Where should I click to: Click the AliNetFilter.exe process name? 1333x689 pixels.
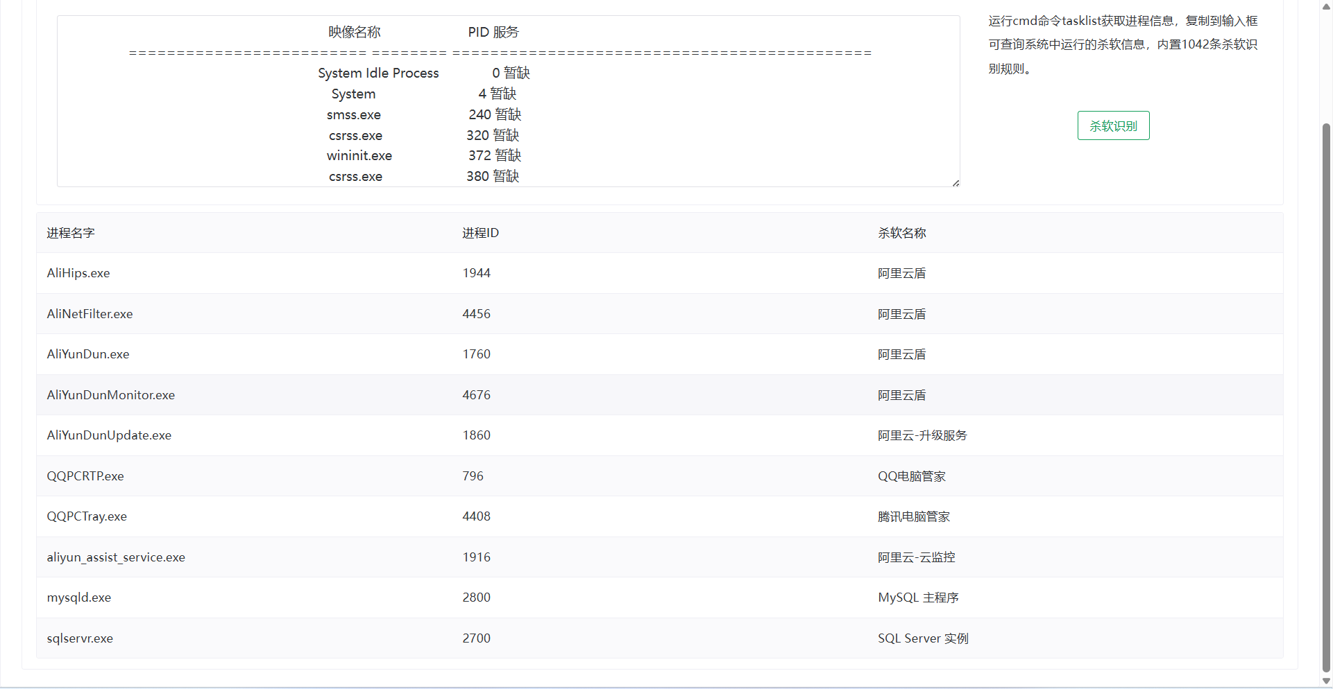pos(90,314)
